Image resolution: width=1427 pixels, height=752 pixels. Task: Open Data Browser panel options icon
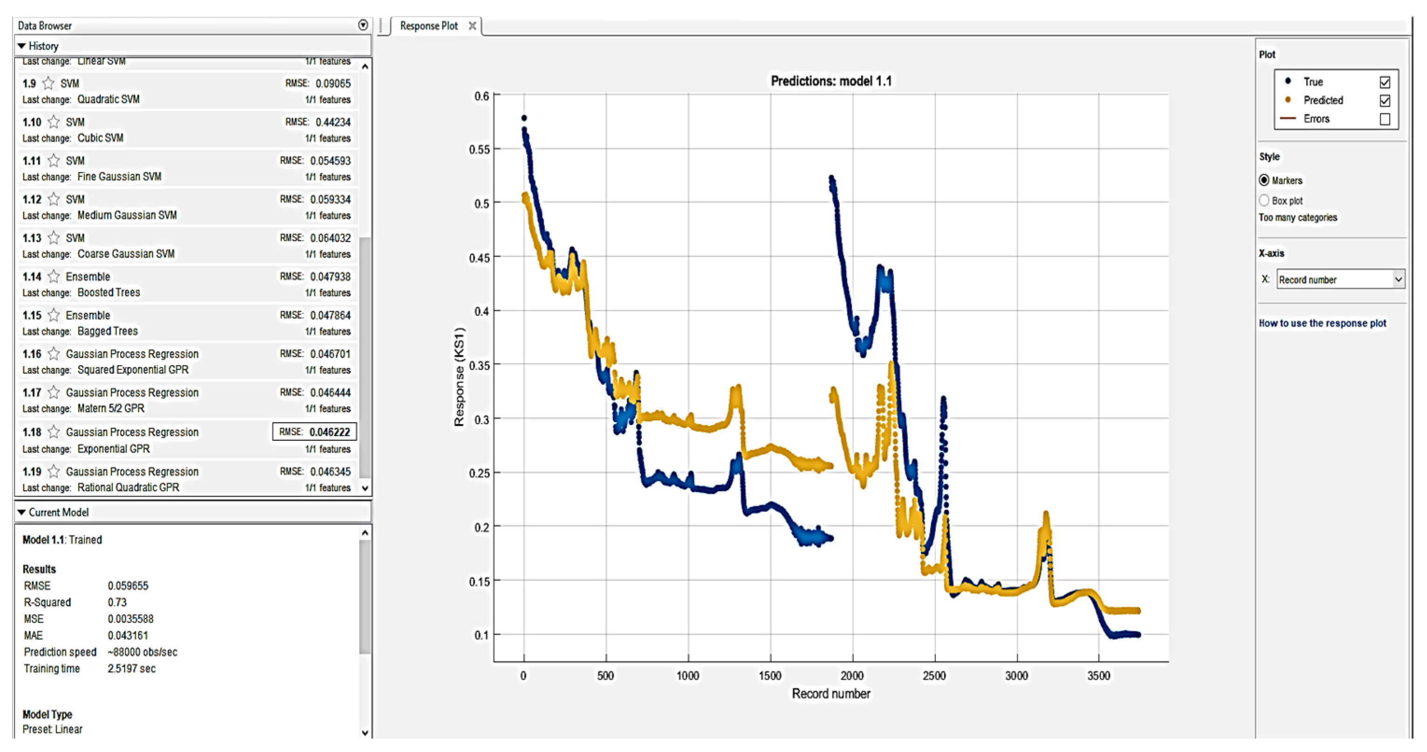(x=363, y=25)
